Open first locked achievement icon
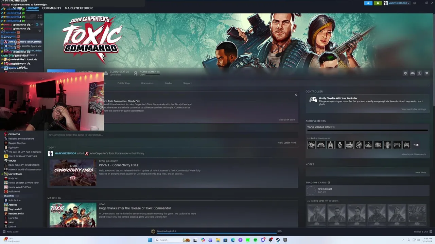Screen dimensions: 435x244 pos(311,145)
